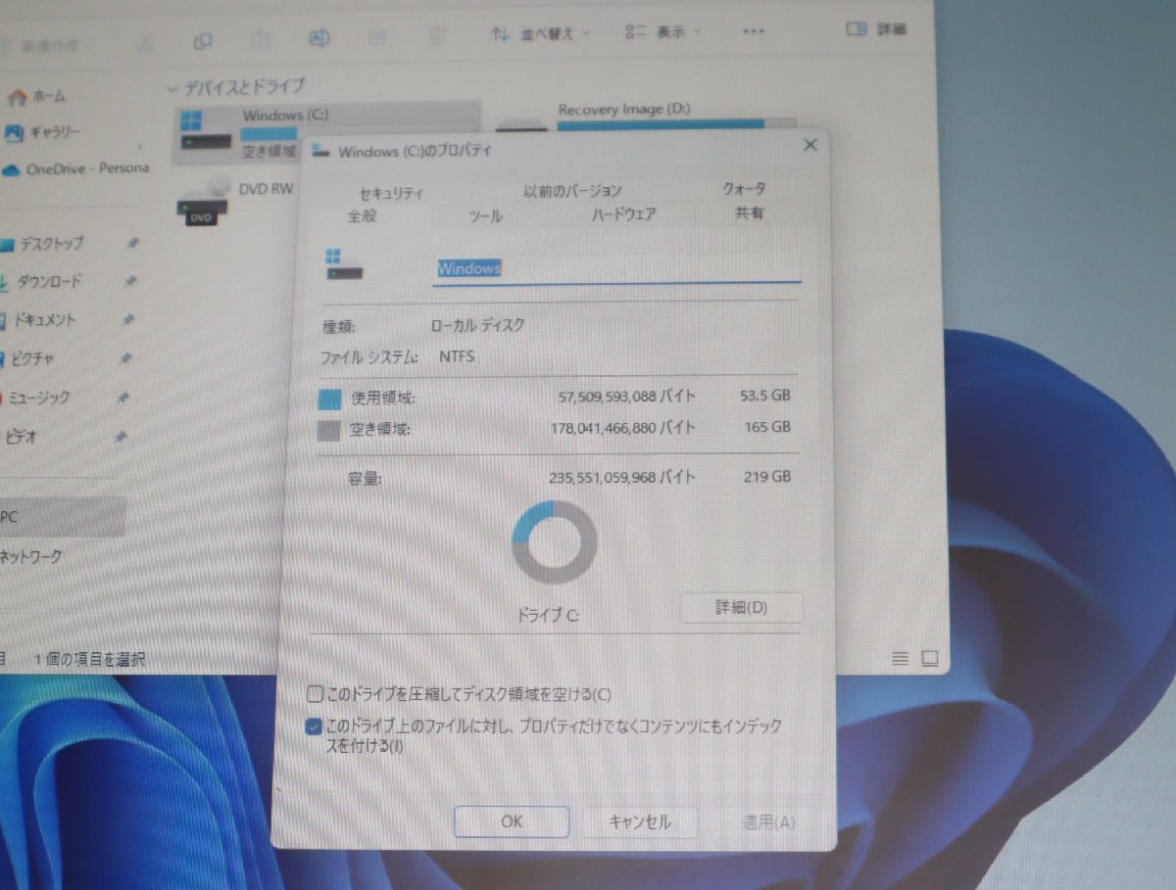
Task: Click the pin icon beside デスクトップ
Action: [132, 243]
